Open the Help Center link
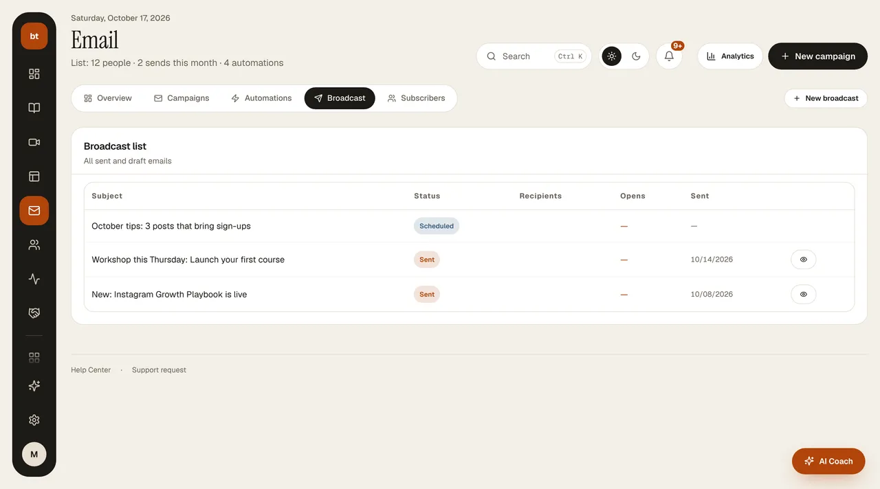The image size is (880, 489). 91,370
